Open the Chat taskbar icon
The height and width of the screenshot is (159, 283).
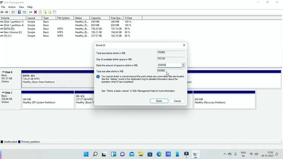(x=122, y=154)
